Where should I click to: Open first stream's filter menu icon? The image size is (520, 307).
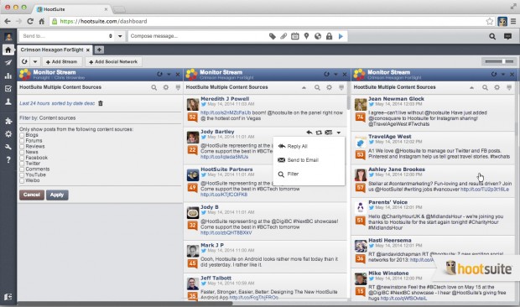(178, 87)
